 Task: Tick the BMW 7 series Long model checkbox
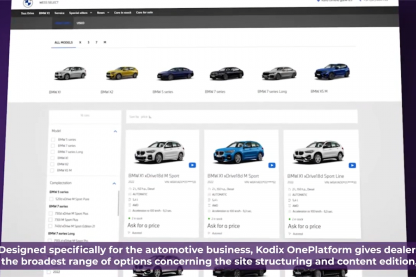pyautogui.click(x=53, y=152)
